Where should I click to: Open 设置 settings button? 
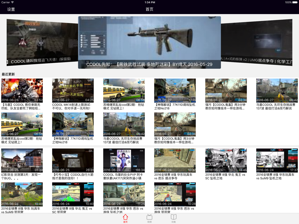coord(11,9)
